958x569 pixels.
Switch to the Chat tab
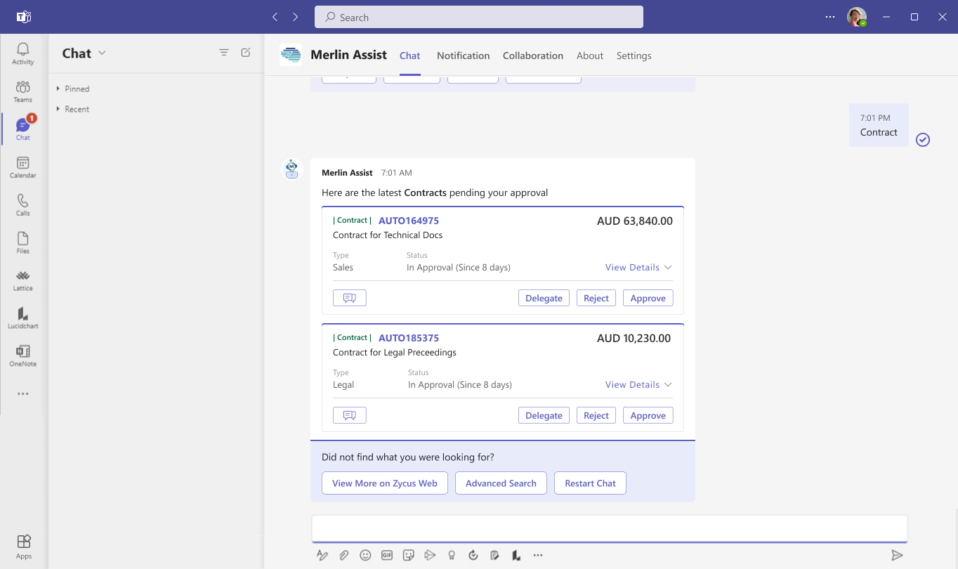point(410,55)
